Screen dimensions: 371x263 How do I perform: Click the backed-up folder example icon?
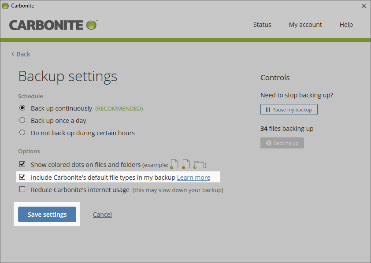[x=198, y=164]
